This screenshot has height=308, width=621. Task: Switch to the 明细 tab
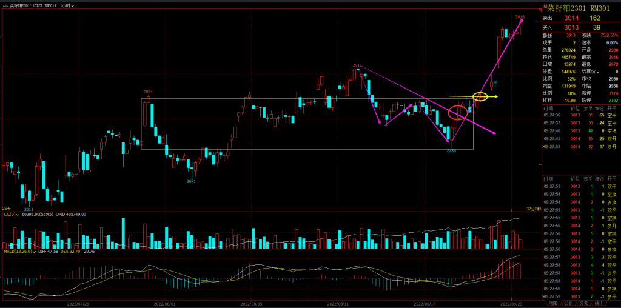[552, 303]
